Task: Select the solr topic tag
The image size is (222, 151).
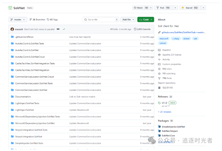Action: pos(195,38)
